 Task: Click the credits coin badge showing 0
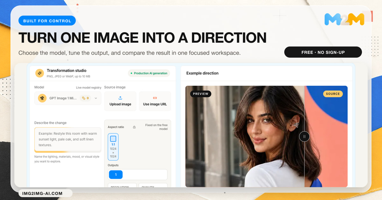85,98
